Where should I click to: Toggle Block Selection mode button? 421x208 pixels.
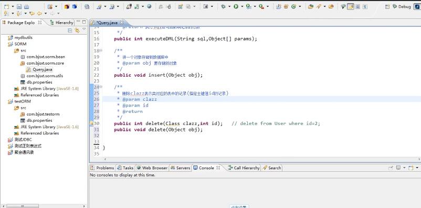tap(358, 7)
